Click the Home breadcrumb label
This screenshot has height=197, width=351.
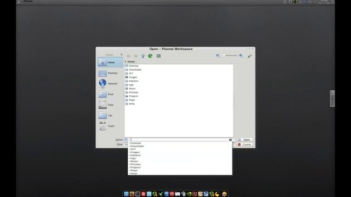(x=131, y=62)
